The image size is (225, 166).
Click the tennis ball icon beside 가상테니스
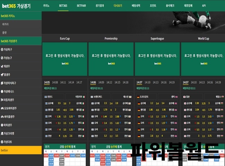[2, 91]
